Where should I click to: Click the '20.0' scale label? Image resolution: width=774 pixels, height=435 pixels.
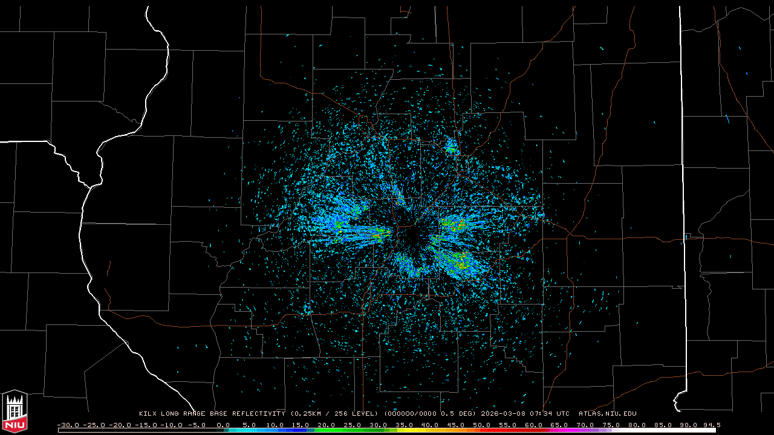pyautogui.click(x=327, y=425)
